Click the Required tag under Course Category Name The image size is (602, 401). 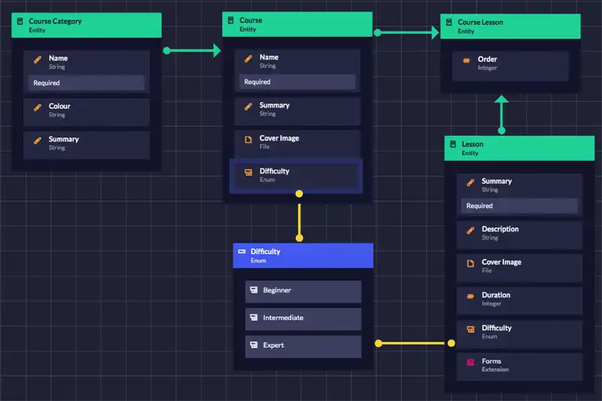click(x=86, y=83)
